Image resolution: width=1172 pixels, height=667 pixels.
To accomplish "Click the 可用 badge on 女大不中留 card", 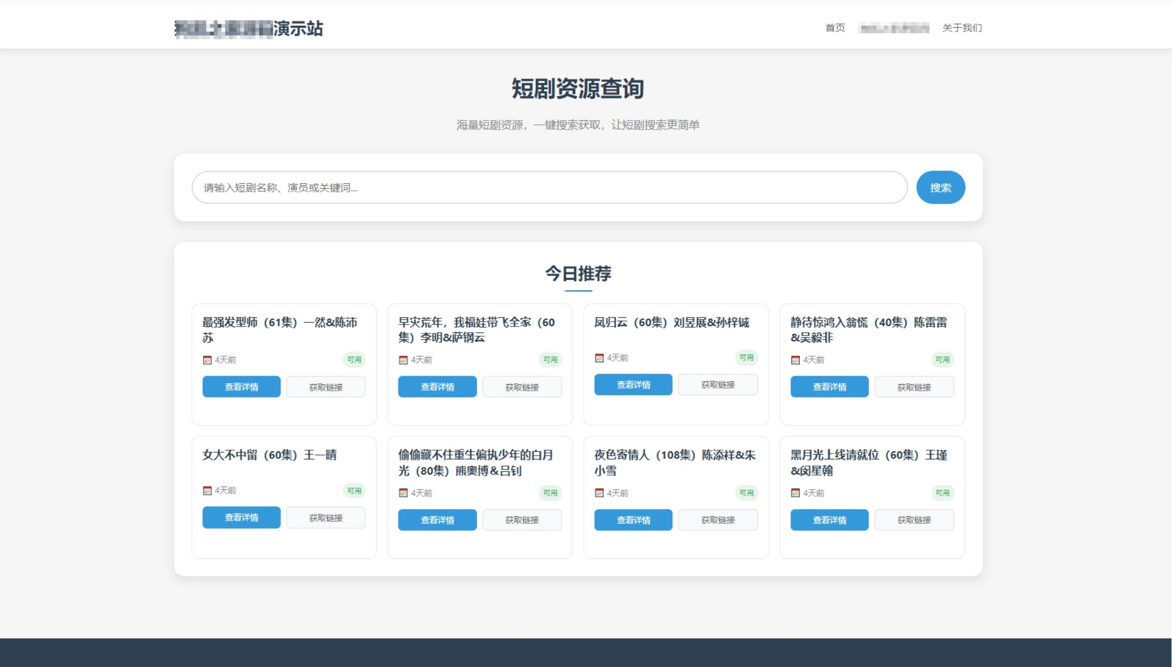I will point(355,491).
